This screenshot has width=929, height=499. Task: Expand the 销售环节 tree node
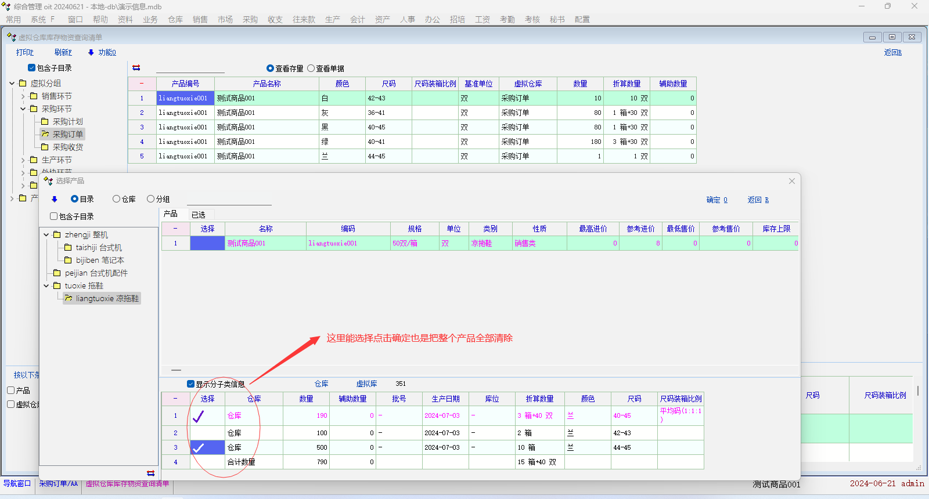[23, 96]
